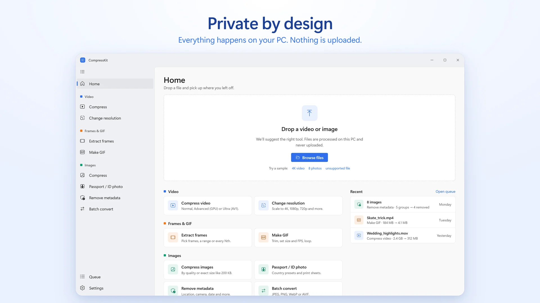This screenshot has height=303, width=540.
Task: Click the Skate_trick.mp4 GIF icon
Action: pos(359,220)
